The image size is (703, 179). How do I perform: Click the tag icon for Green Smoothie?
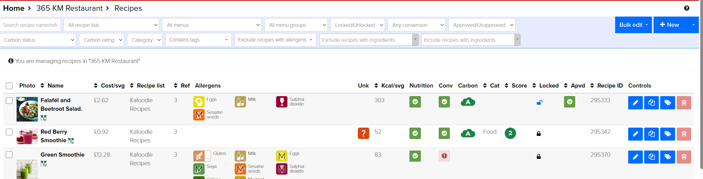667,157
